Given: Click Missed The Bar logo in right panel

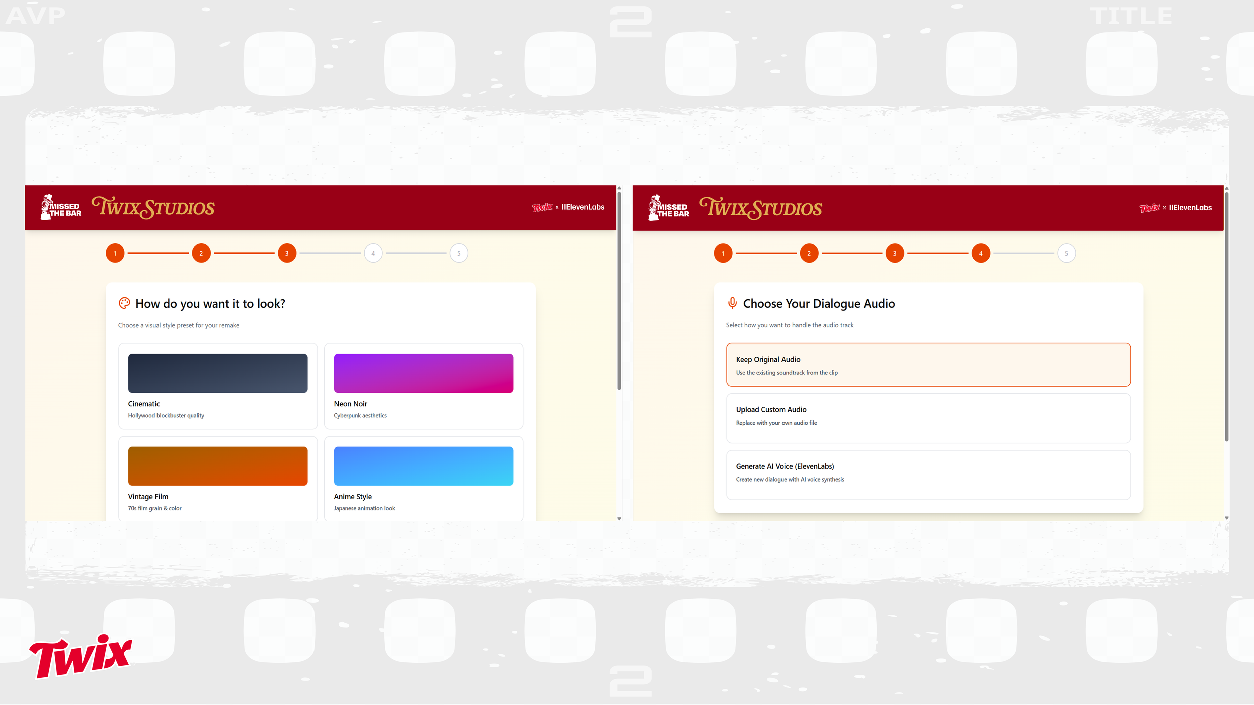Looking at the screenshot, I should (669, 208).
